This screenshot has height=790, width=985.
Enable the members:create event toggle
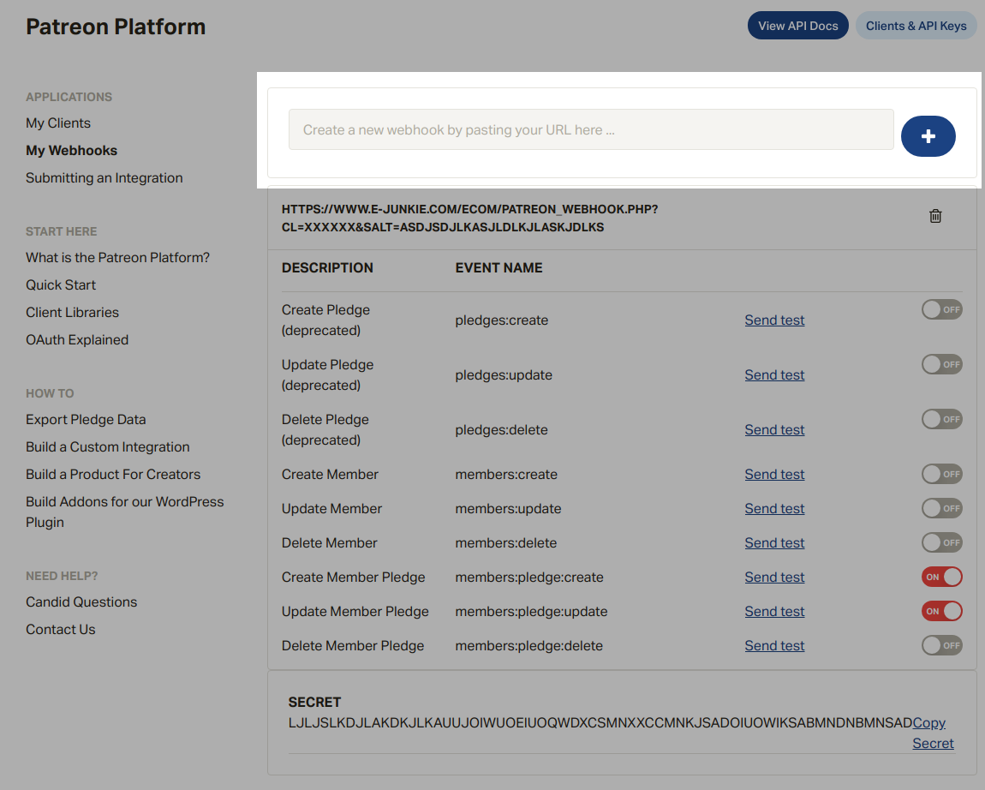tap(941, 474)
